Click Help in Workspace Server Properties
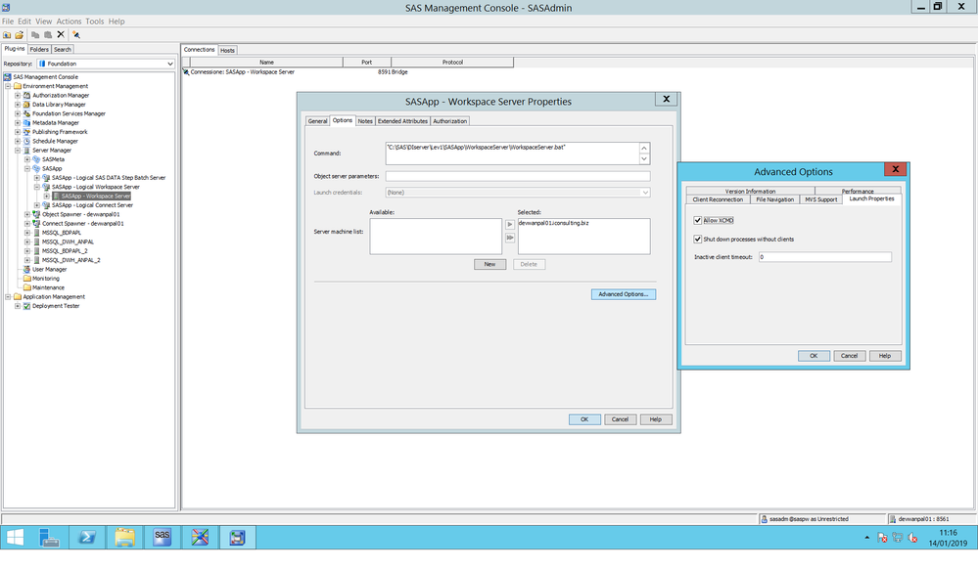This screenshot has width=978, height=570. [x=656, y=419]
